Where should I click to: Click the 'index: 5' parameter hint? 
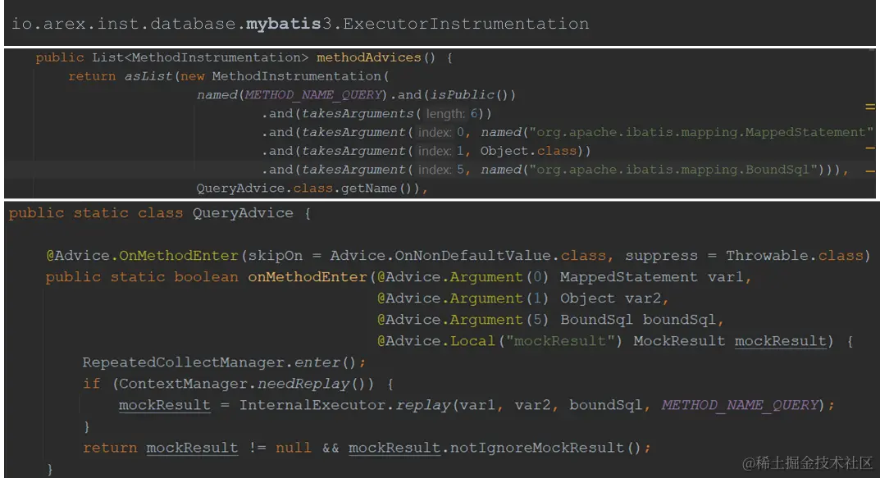tap(440, 170)
